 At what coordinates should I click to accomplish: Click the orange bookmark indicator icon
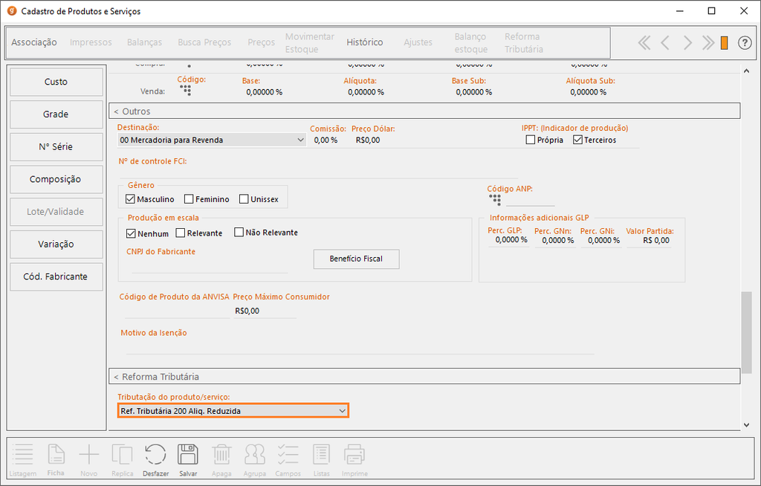[724, 42]
